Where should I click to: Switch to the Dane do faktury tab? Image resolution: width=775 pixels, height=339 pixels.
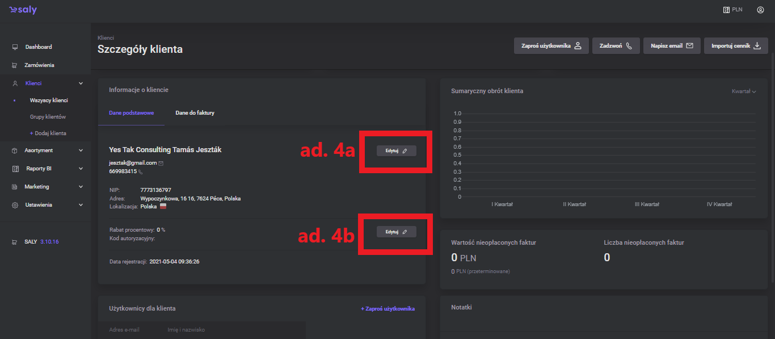click(195, 113)
